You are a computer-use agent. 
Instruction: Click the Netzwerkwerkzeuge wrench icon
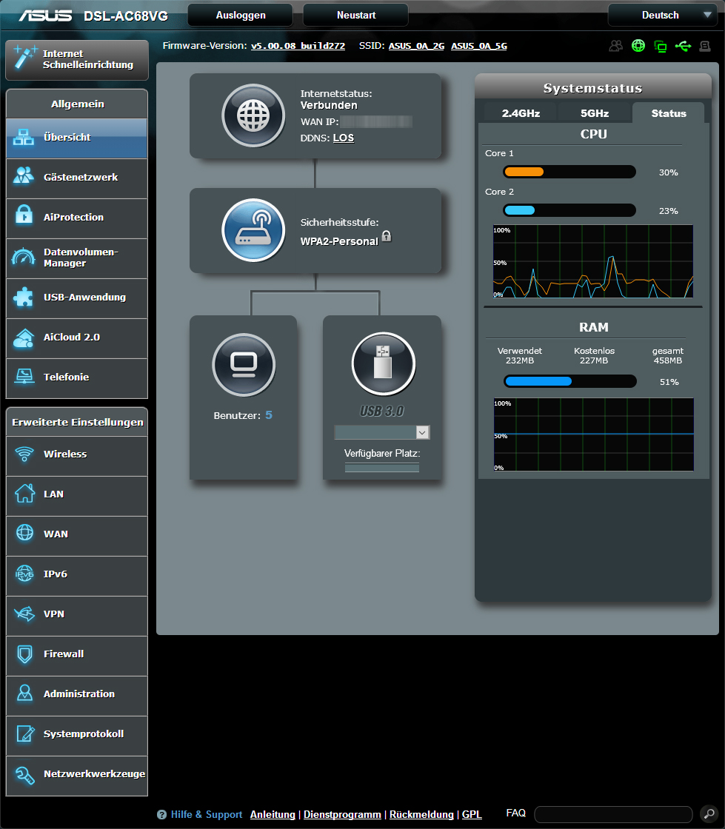click(25, 775)
